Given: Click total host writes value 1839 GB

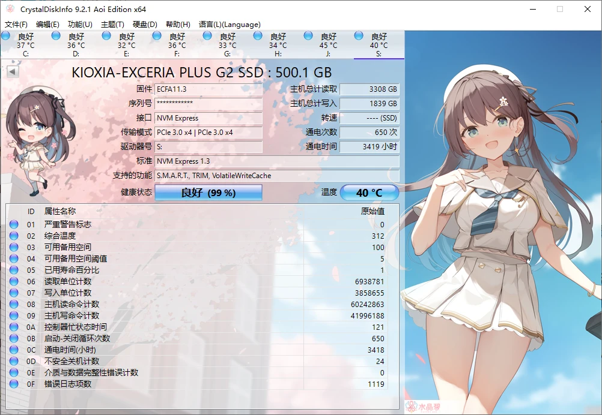Looking at the screenshot, I should tap(369, 104).
